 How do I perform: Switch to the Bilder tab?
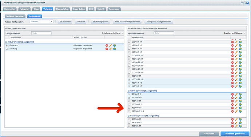click(x=36, y=9)
